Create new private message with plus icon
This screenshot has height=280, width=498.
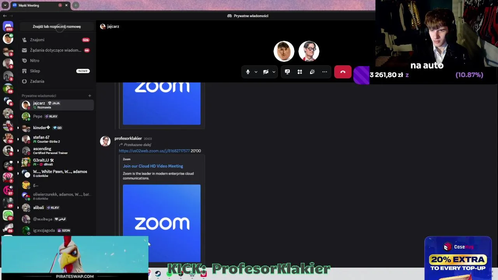coord(89,96)
